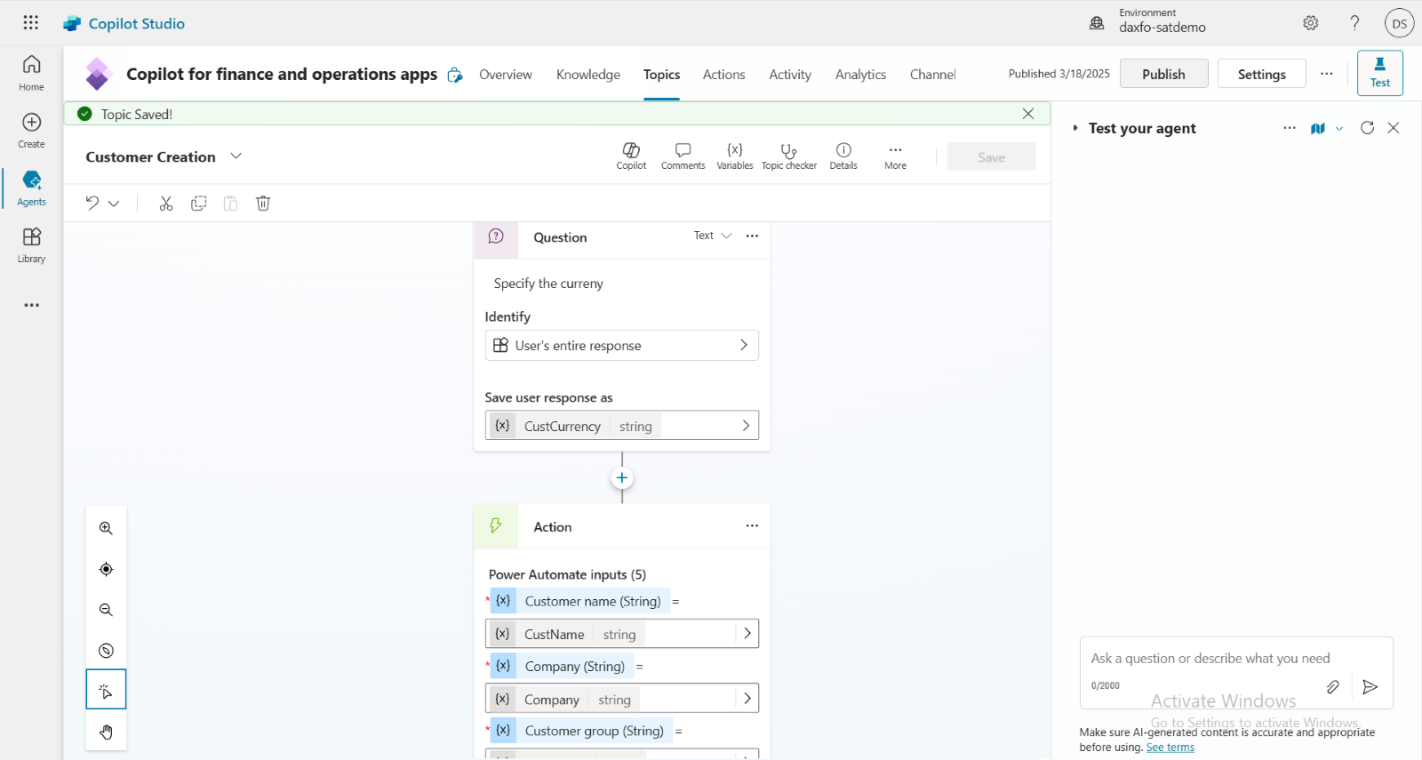Toggle the Test panel button
This screenshot has width=1422, height=760.
pyautogui.click(x=1379, y=73)
